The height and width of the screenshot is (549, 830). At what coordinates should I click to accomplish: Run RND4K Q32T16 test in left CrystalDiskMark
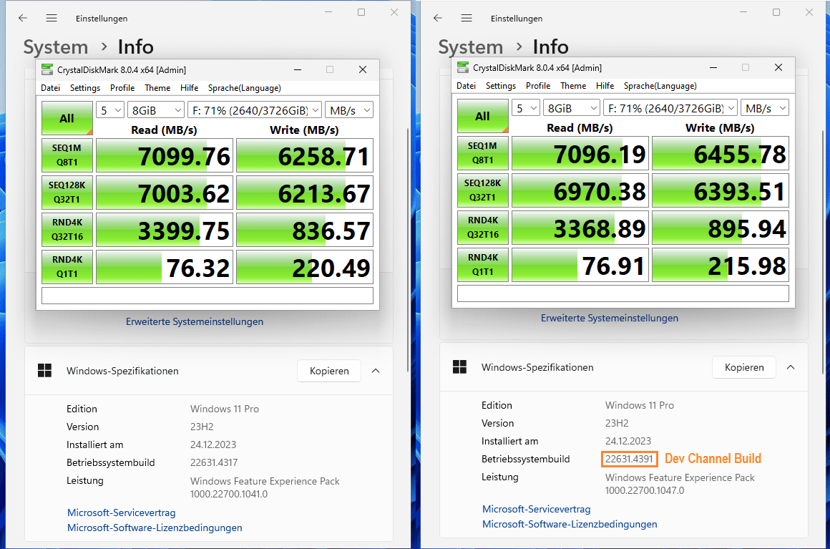pyautogui.click(x=67, y=229)
